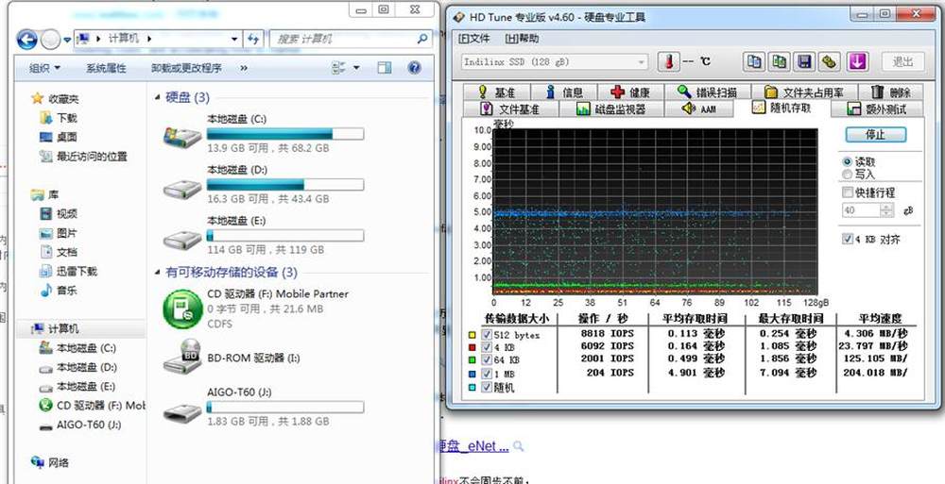Uncheck the 512 bytes checkbox
This screenshot has height=484, width=945.
click(488, 334)
